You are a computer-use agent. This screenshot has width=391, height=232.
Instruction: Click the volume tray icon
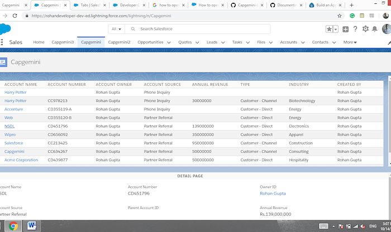click(x=363, y=226)
